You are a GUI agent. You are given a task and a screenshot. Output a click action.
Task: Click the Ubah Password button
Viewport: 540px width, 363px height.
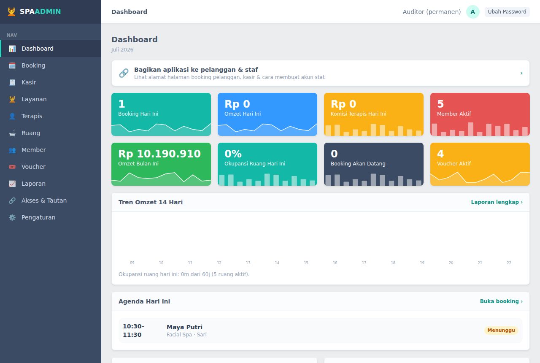tap(507, 12)
